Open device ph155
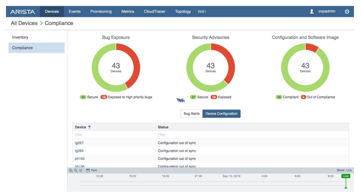The image size is (361, 195). point(80,159)
